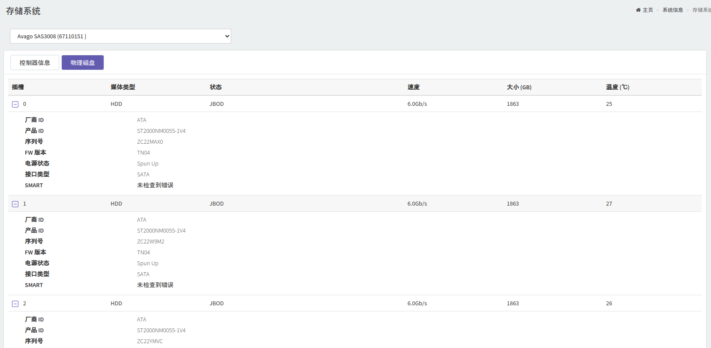
Task: Click slot 0 SMART result 未检查到错误
Action: point(155,186)
